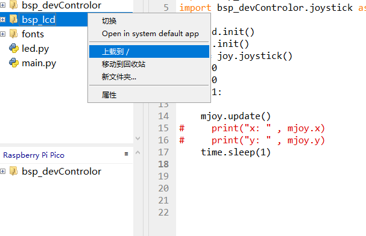The height and width of the screenshot is (236, 366).
Task: Choose 移动到回收站 from the context menu
Action: 149,64
